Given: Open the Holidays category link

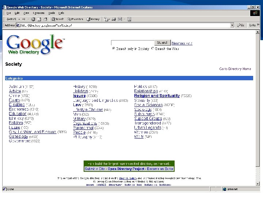Looking at the screenshot, I should pyautogui.click(x=81, y=91).
